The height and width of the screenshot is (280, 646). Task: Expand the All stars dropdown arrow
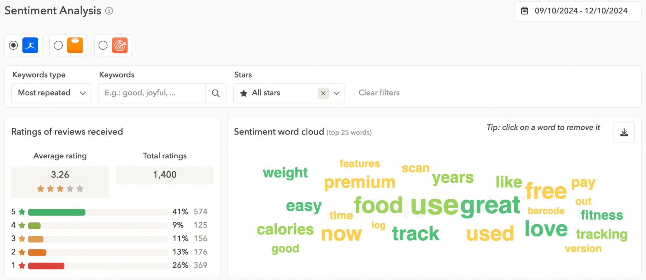pyautogui.click(x=337, y=93)
